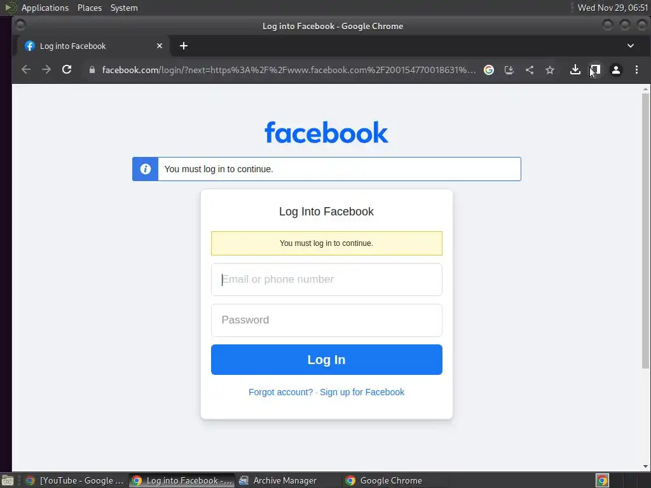This screenshot has width=651, height=488.
Task: Click the scrollbar up arrow
Action: pos(645,89)
